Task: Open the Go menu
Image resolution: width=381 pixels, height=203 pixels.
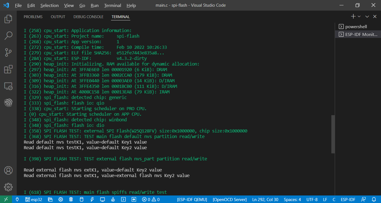Action: tap(82, 5)
